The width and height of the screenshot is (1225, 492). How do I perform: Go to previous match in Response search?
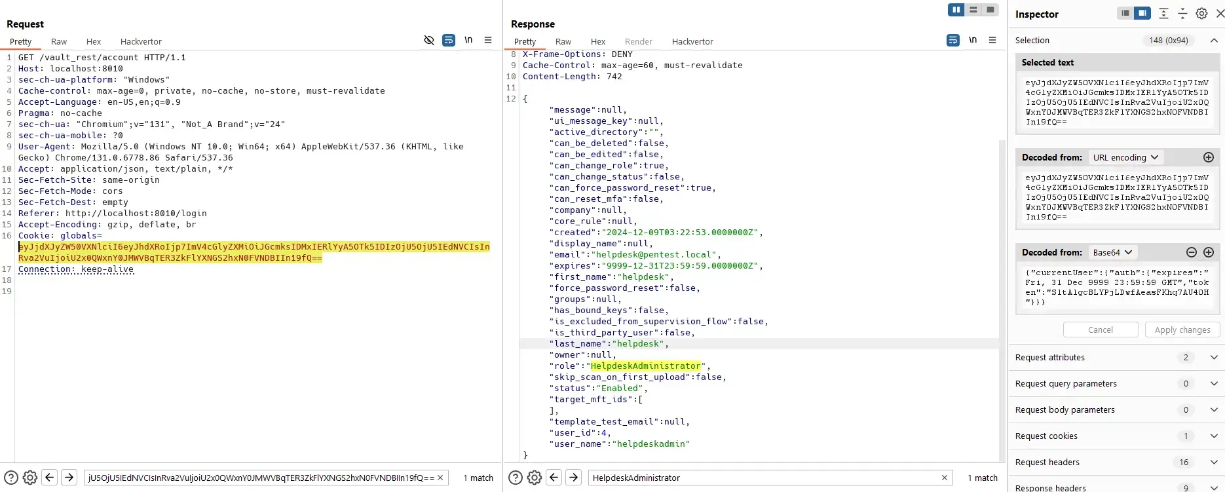554,478
